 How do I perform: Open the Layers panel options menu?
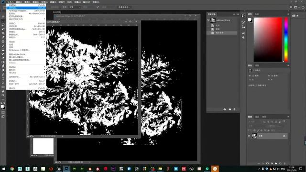pos(288,117)
